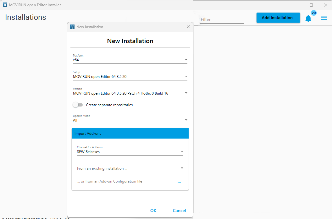Expand the Platform dropdown showing x64
Viewport: 332px width, 219px height.
pos(130,60)
